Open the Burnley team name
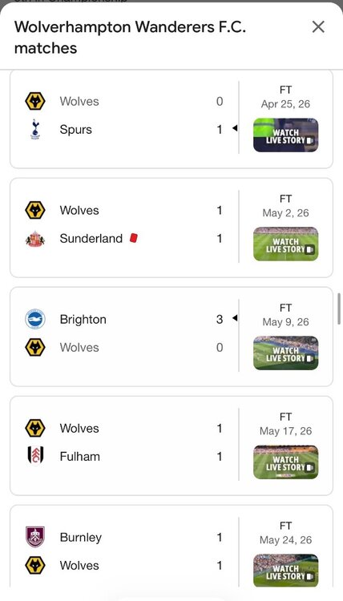The height and width of the screenshot is (601, 343). click(80, 538)
